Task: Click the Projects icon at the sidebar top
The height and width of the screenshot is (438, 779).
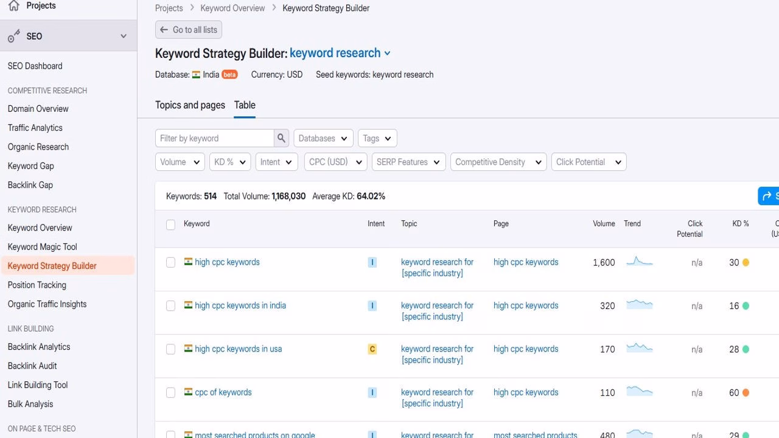Action: [13, 5]
